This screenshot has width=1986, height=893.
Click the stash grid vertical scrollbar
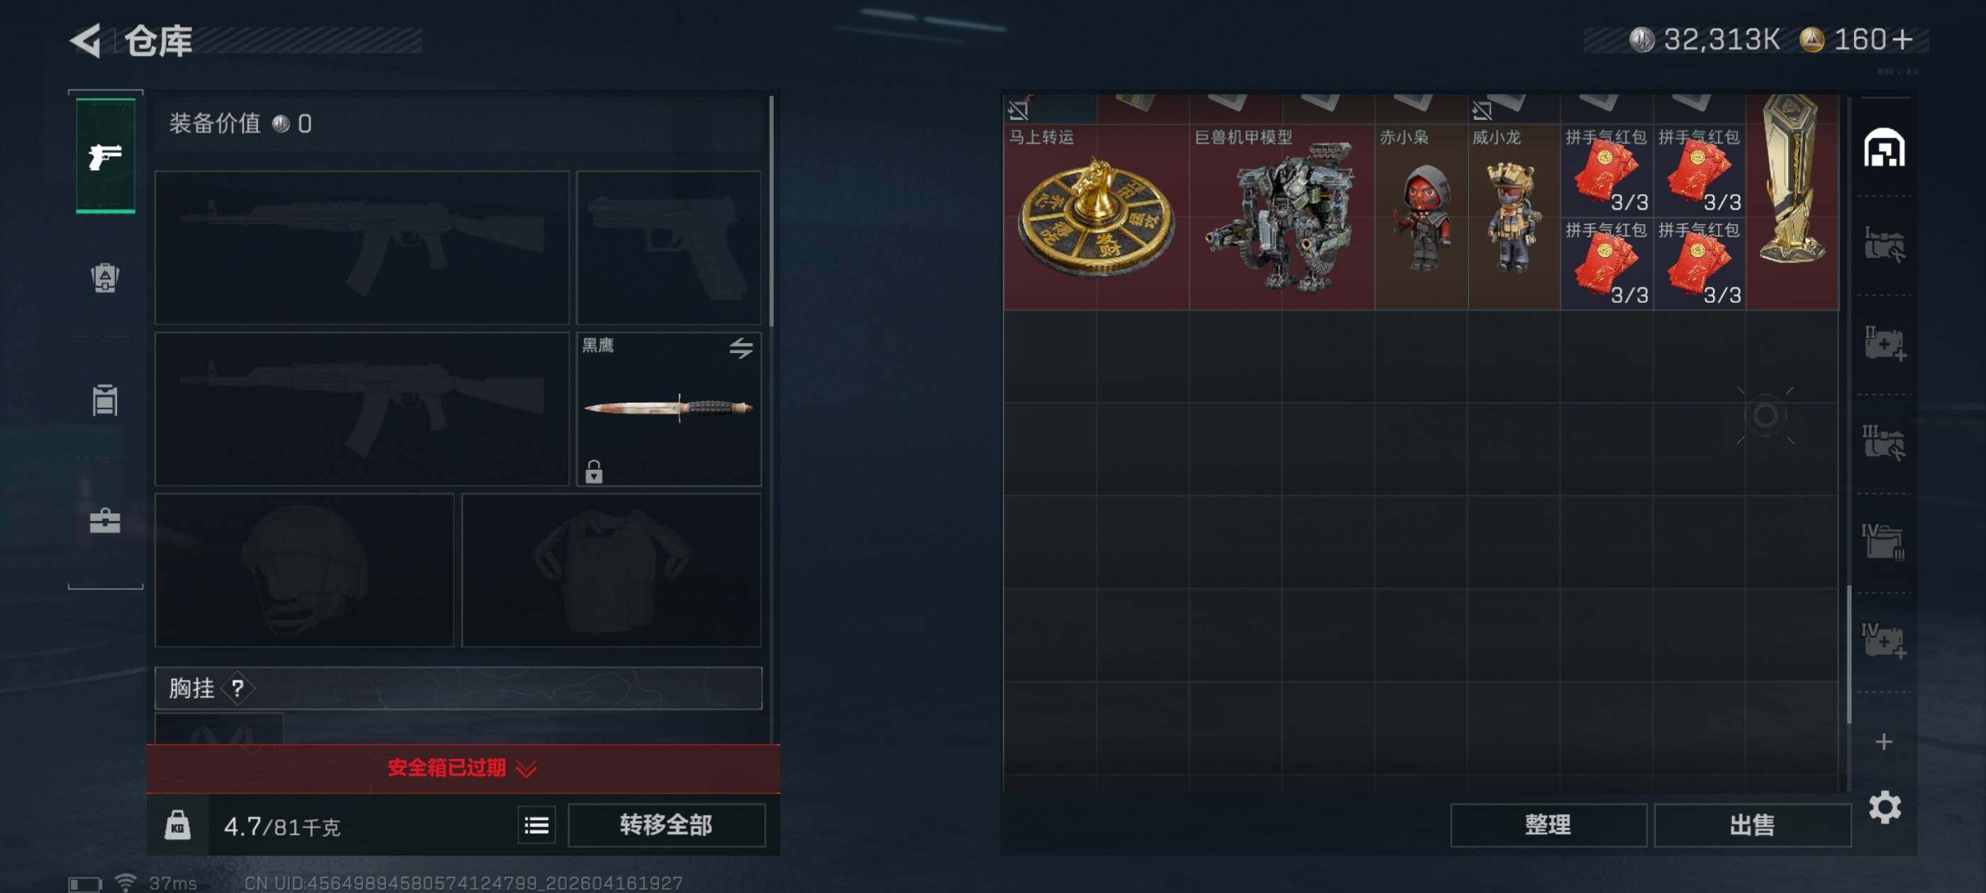(x=1849, y=654)
